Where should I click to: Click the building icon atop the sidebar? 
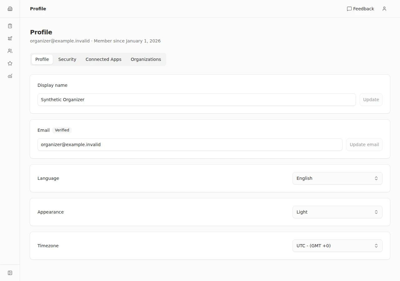tap(10, 9)
